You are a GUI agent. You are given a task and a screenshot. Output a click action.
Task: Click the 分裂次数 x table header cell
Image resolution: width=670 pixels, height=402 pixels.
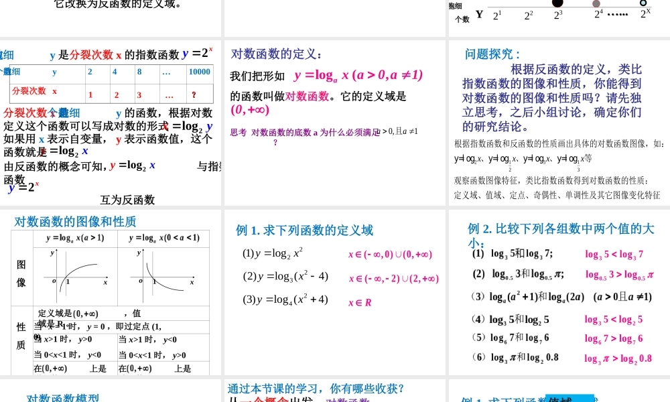point(34,91)
